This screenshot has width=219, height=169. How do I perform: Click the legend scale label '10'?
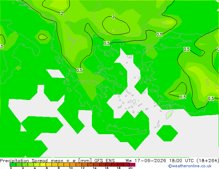click(x=71, y=168)
